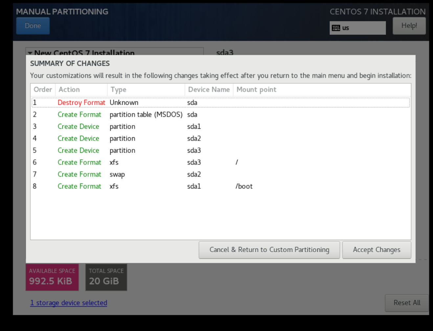Select the / mount point cell in row 6
Screen dimensions: 433x331
(x=237, y=162)
